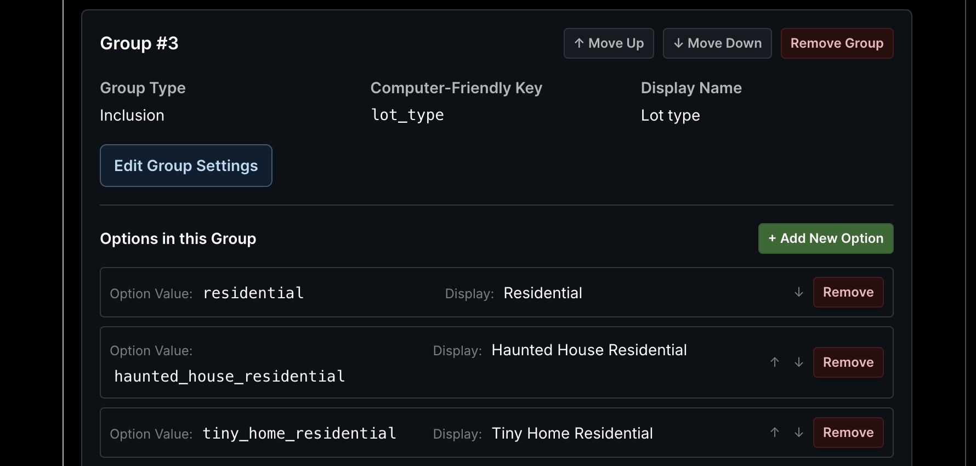Click the Lot type display name value
Image resolution: width=976 pixels, height=466 pixels.
[x=671, y=115]
